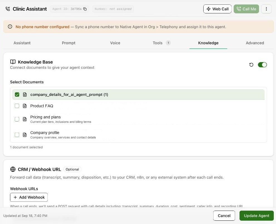Click the document icon beside company_details_for_ai_agent_prompt

point(25,94)
